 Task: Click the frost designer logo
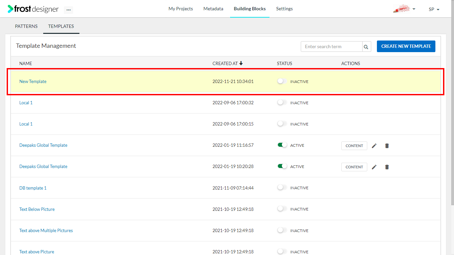click(x=33, y=9)
